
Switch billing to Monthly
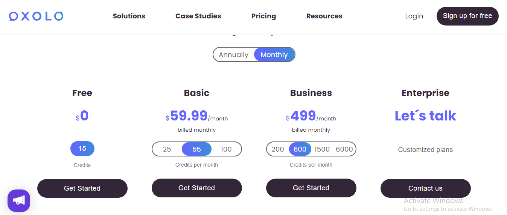click(x=274, y=55)
